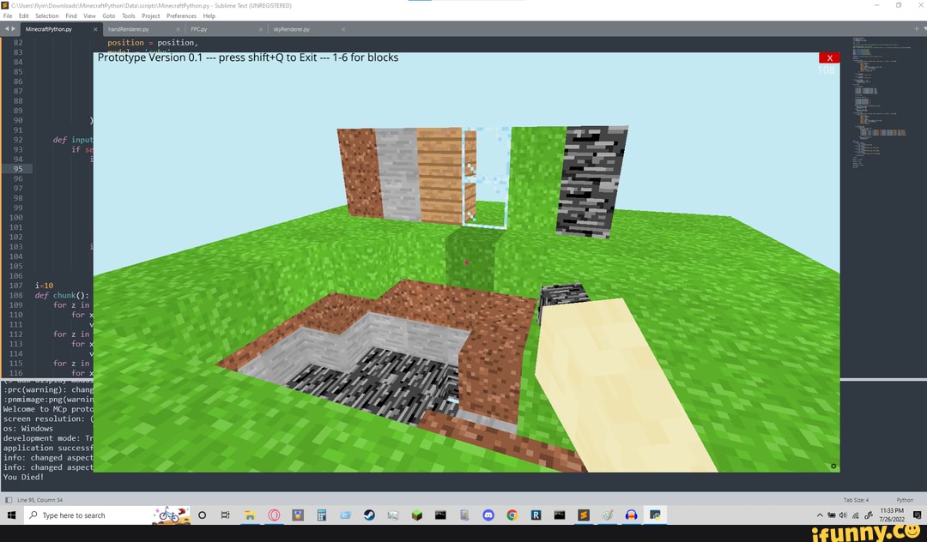Click the gear icon in game window corner
The width and height of the screenshot is (927, 542).
[833, 466]
